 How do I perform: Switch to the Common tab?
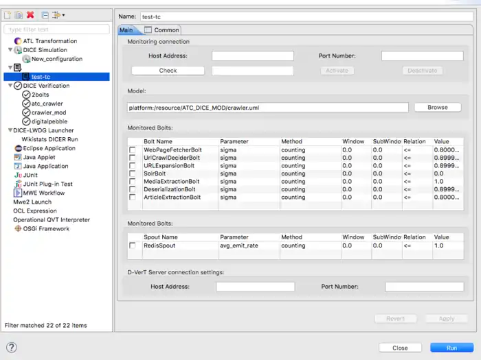[162, 30]
